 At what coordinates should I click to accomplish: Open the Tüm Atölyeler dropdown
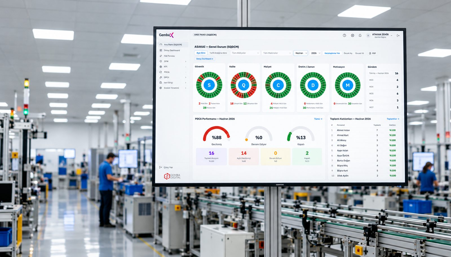point(245,53)
